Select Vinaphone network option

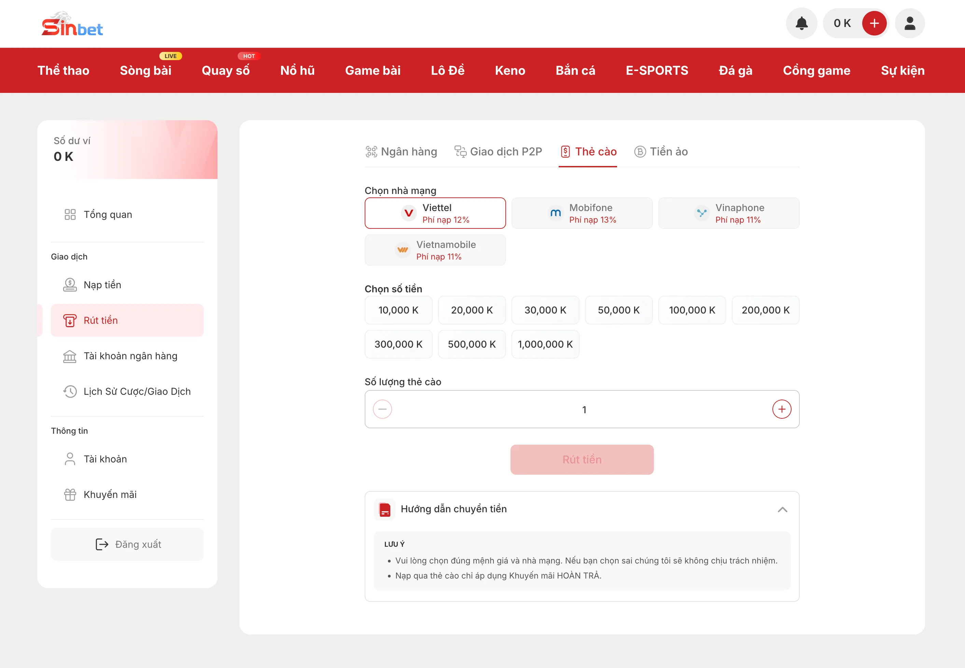pos(729,213)
